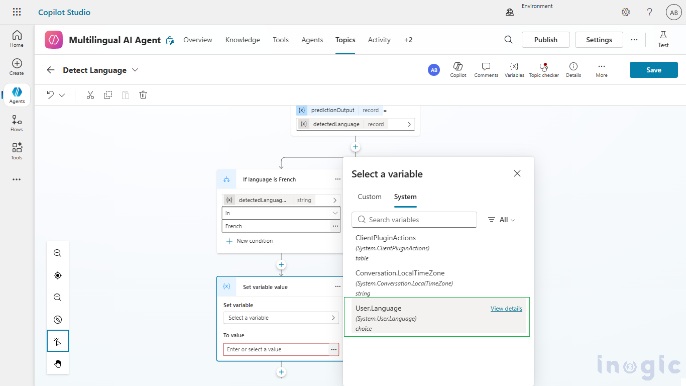Screen dimensions: 686x386
Task: Expand the All filter dropdown
Action: click(502, 220)
